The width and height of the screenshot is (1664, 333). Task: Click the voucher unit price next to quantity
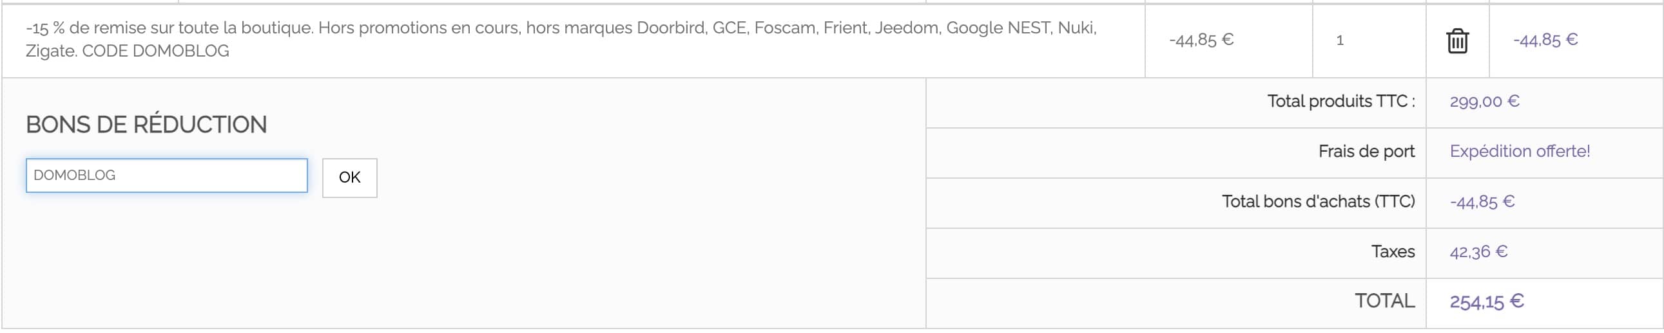coord(1201,40)
